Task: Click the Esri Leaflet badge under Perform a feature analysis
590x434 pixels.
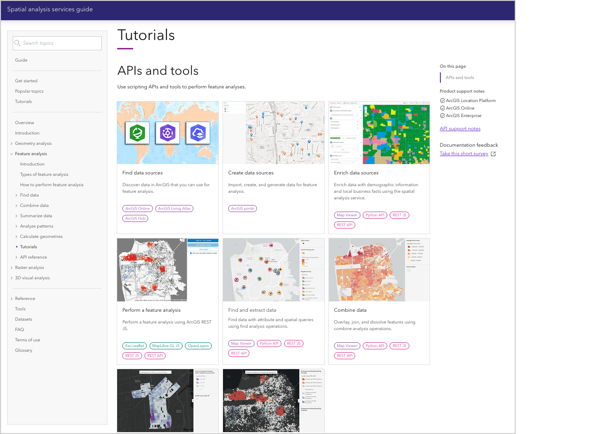Action: 134,345
